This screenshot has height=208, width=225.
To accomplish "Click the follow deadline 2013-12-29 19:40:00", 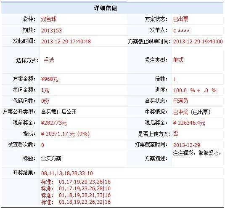I will pos(198,42).
